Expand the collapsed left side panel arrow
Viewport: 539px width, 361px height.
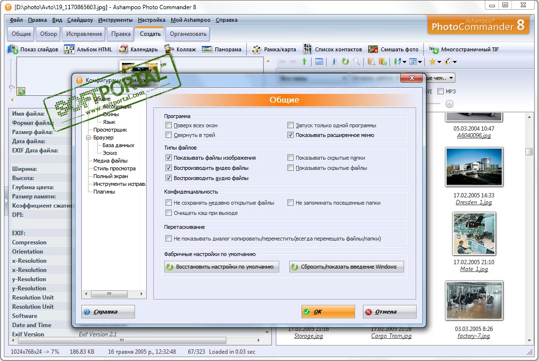coord(6,200)
